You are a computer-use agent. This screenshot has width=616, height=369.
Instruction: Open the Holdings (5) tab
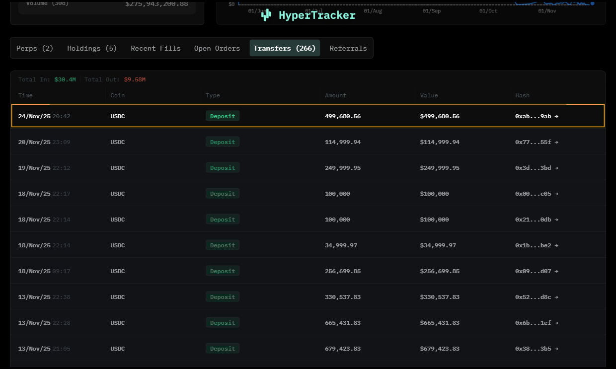91,48
